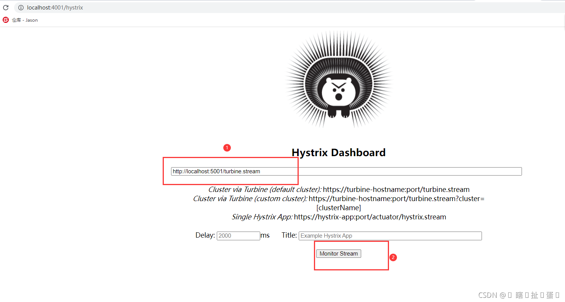
Task: Click the 'Cluster via Turbine (custom cluster):' label
Action: point(250,199)
